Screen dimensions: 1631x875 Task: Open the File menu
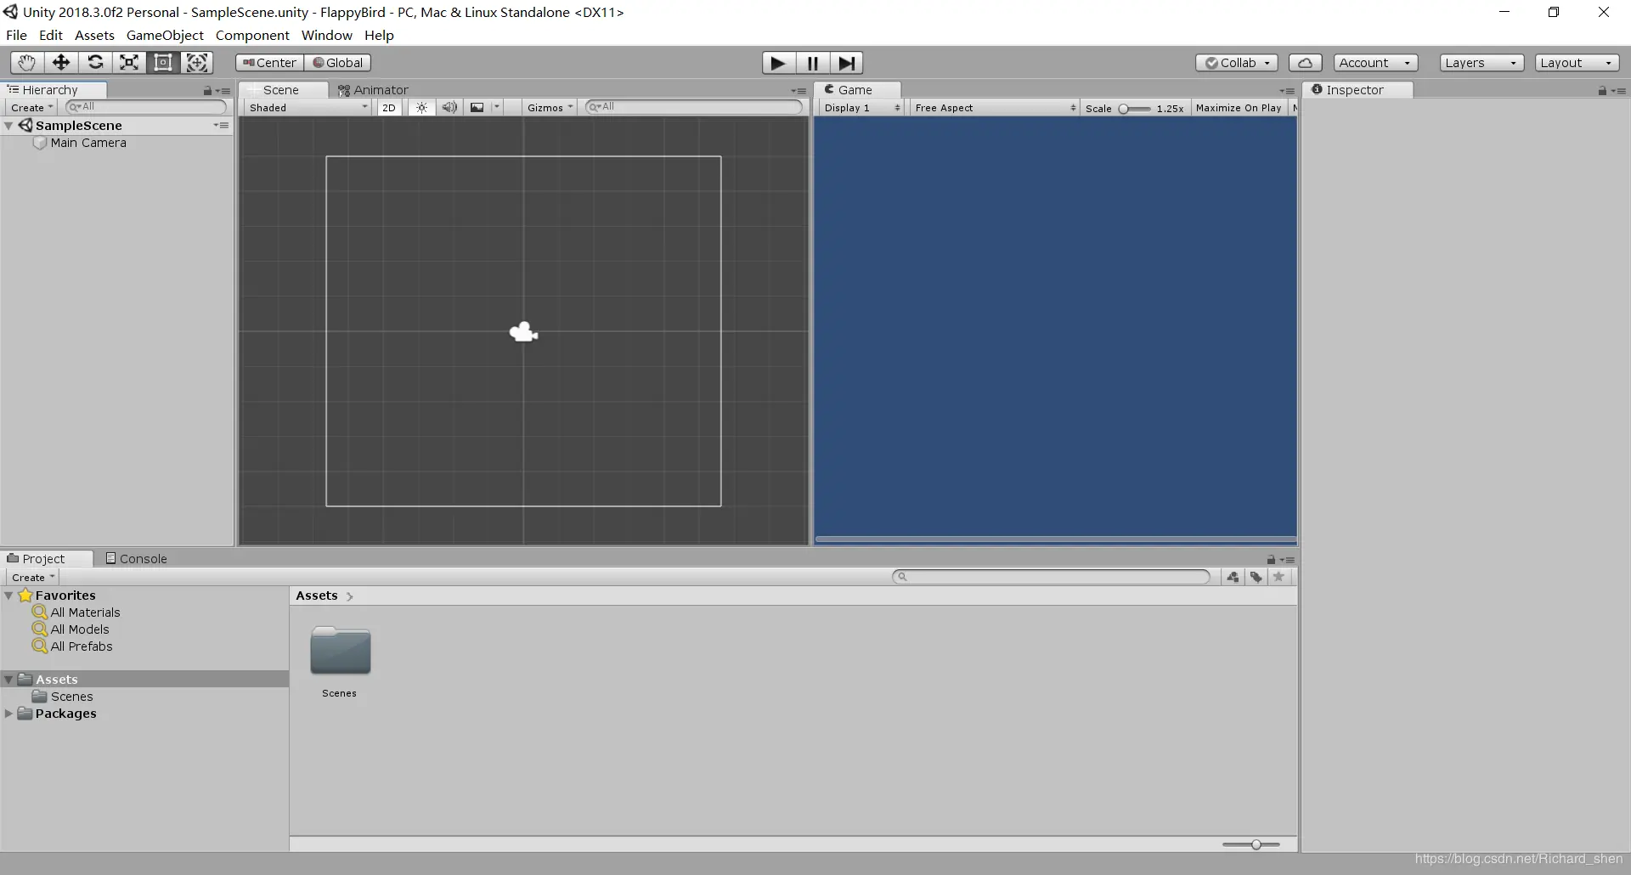click(16, 35)
